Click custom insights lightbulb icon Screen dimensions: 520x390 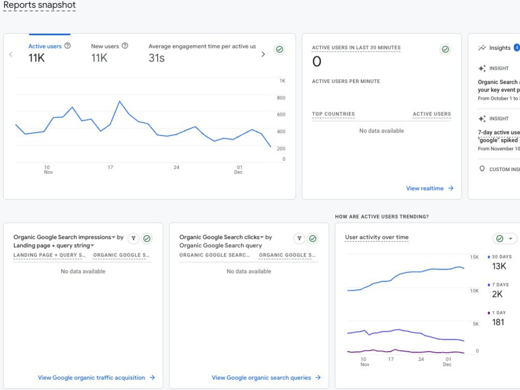(482, 169)
